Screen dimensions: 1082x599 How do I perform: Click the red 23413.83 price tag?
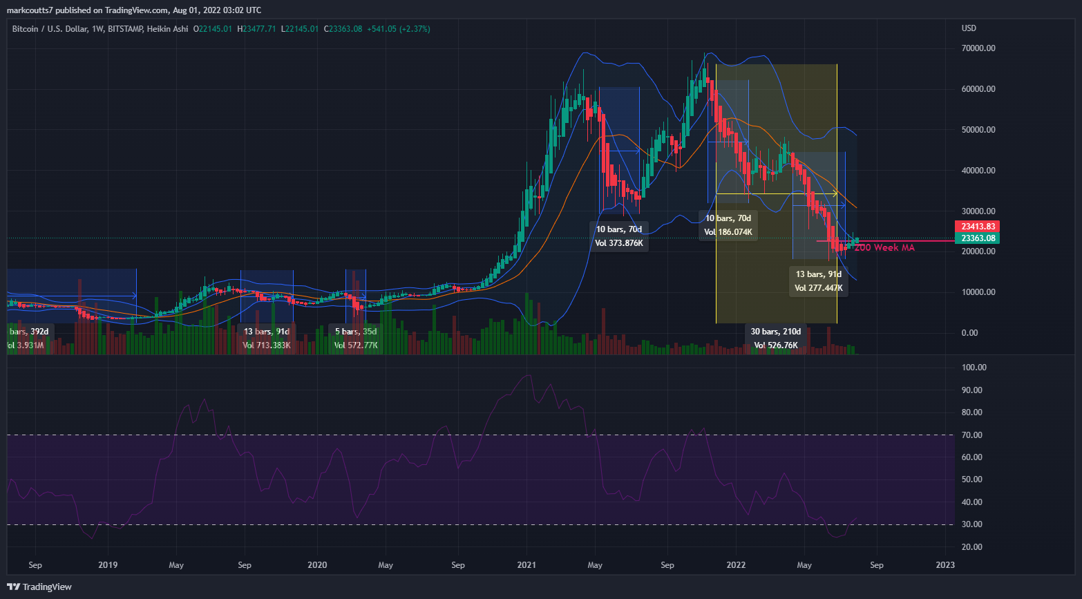point(978,227)
